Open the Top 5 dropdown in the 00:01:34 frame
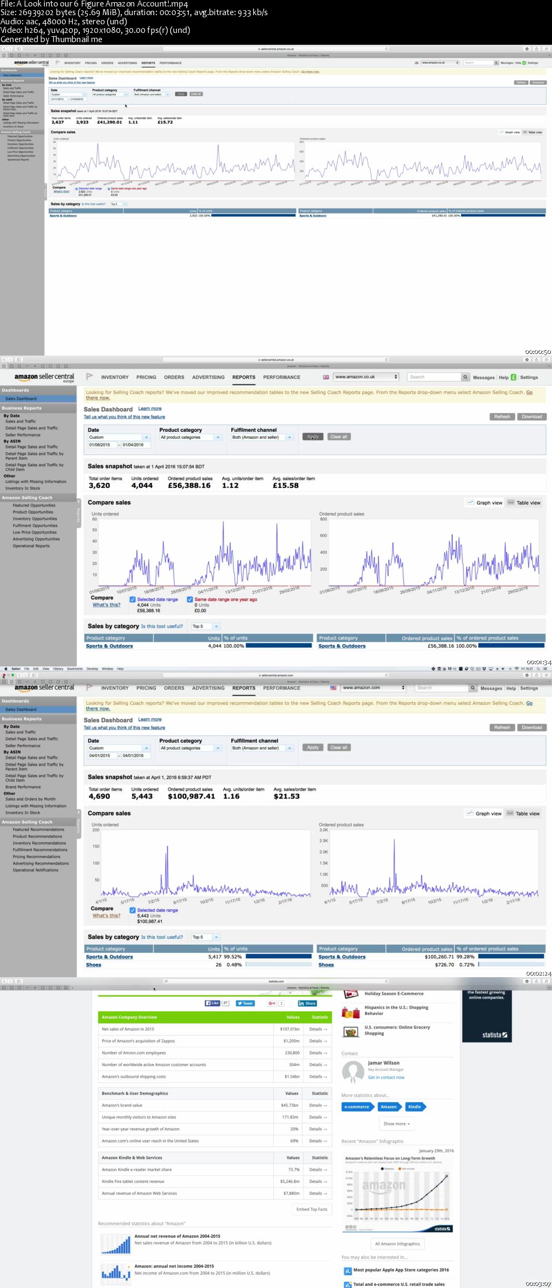This screenshot has width=552, height=1288. [205, 626]
